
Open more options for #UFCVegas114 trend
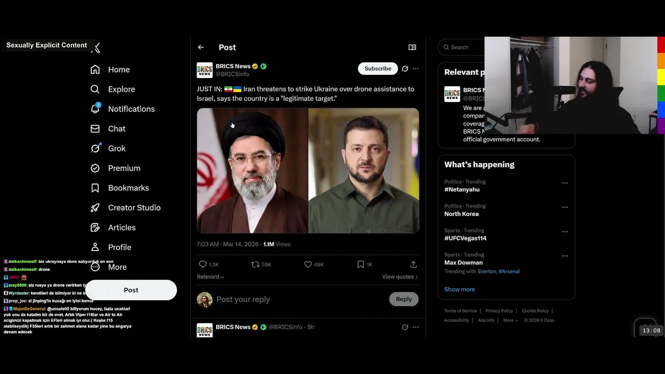[x=565, y=232]
